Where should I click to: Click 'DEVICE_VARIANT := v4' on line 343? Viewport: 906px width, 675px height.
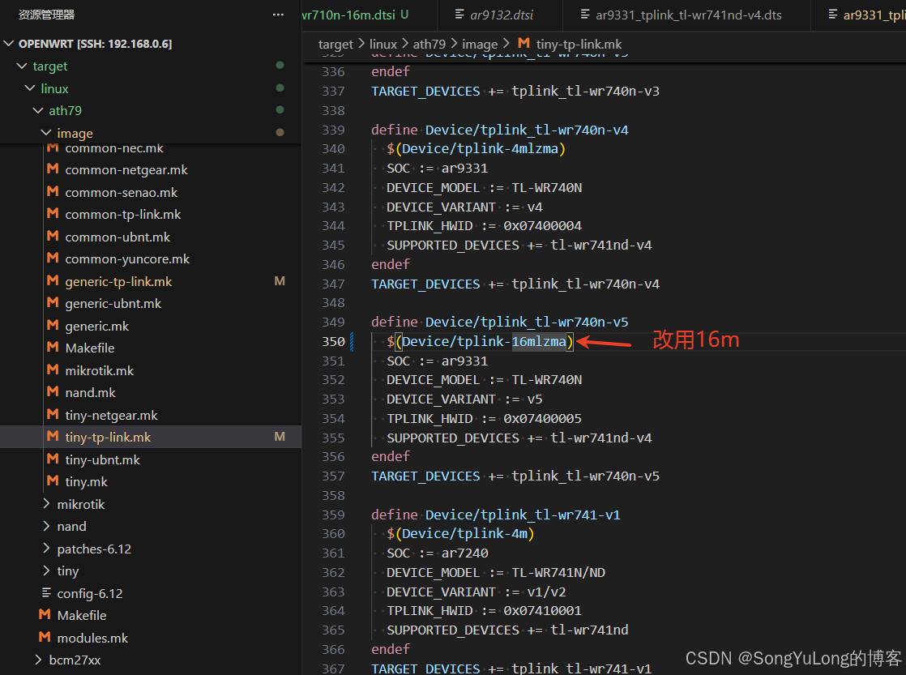464,207
